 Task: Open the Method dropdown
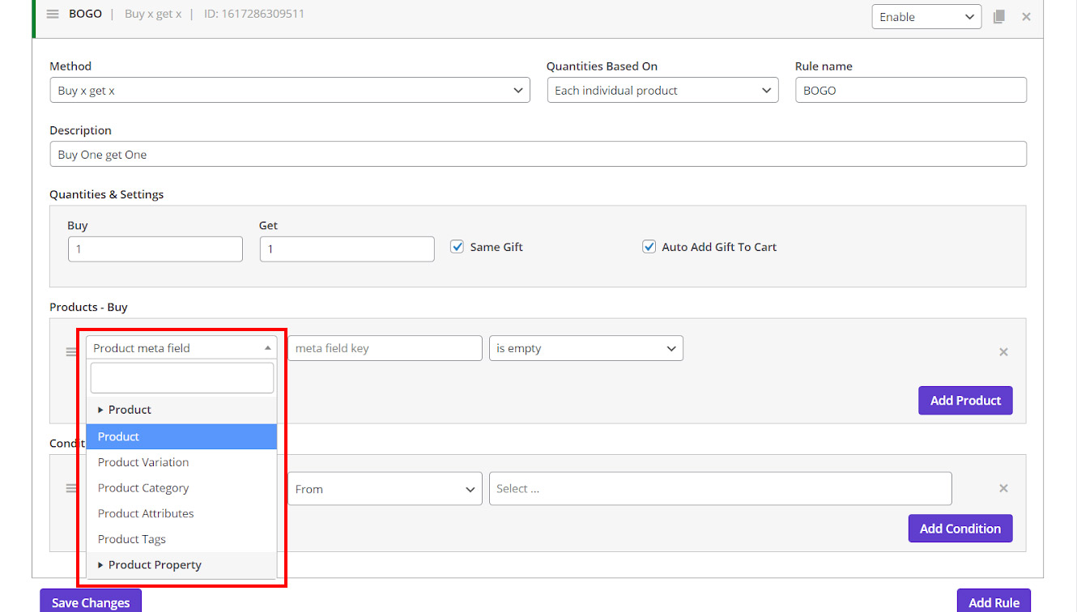289,91
